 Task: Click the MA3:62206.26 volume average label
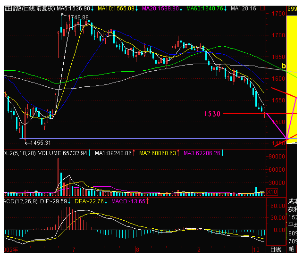(202, 153)
